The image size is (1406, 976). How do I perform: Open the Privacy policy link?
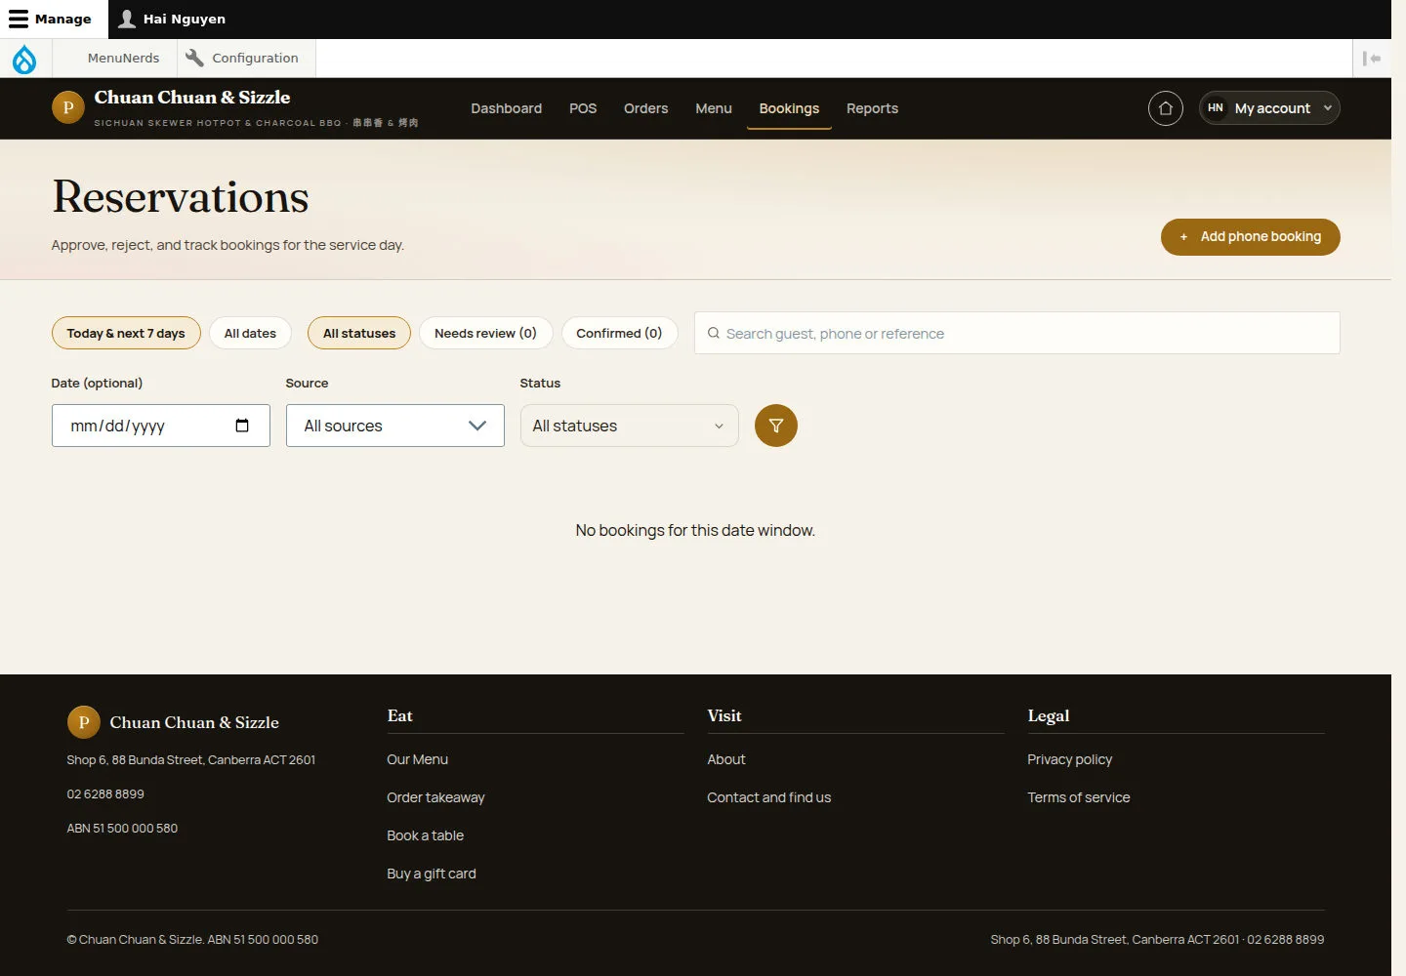[x=1069, y=759]
